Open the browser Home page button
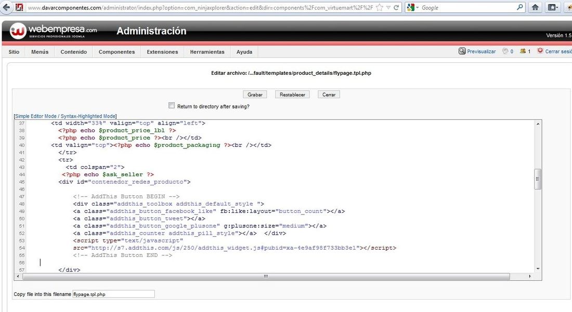The image size is (572, 312). tap(535, 7)
